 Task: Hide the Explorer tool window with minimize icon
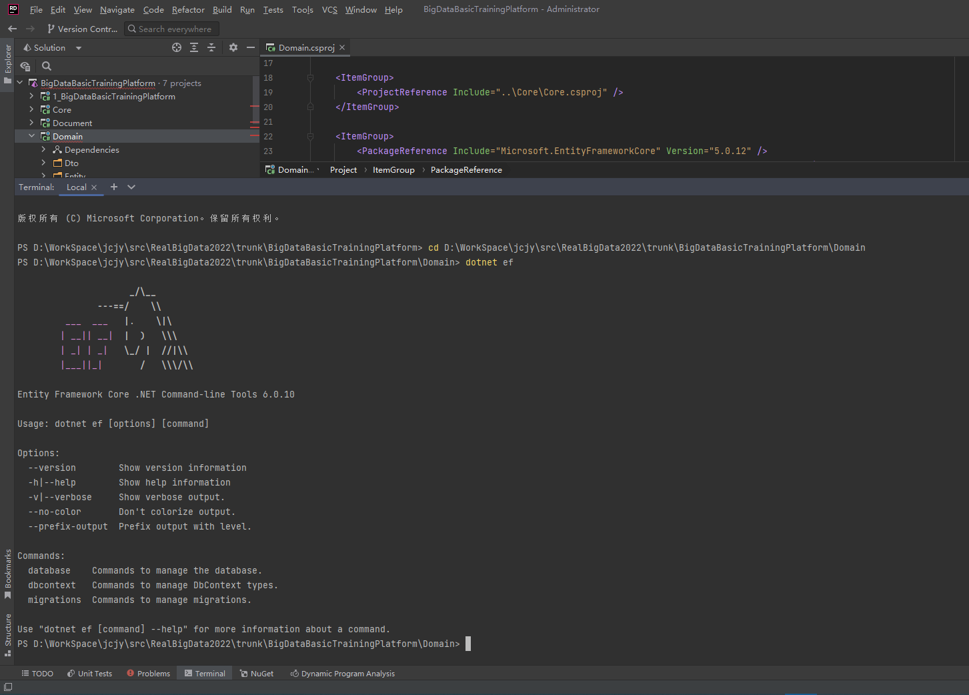pyautogui.click(x=250, y=47)
